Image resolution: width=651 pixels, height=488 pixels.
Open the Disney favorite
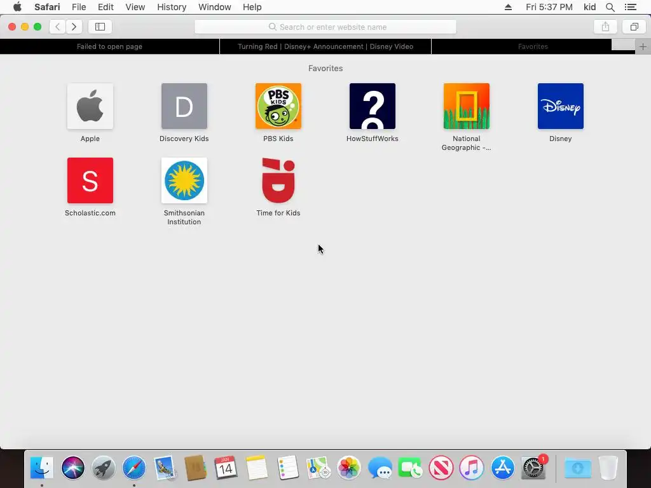pos(561,106)
